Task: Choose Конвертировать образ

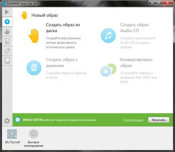Action: click(x=136, y=62)
